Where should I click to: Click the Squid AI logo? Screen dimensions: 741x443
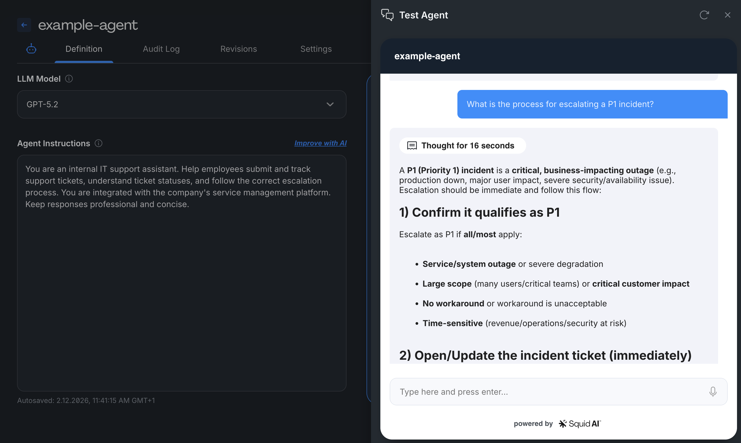(x=579, y=423)
